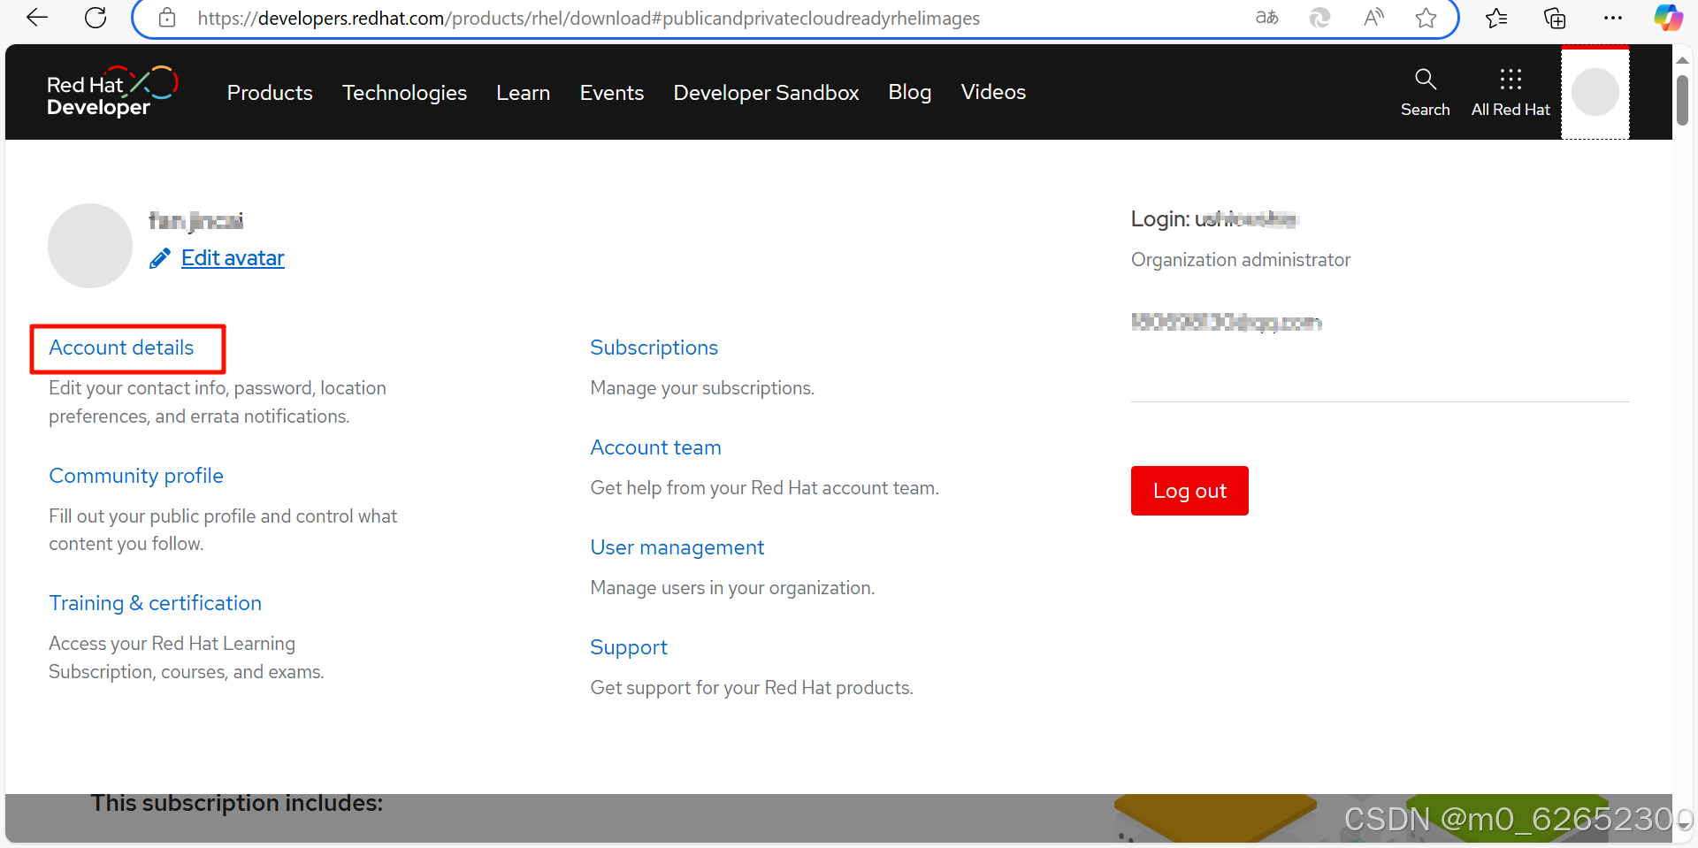1698x848 pixels.
Task: Click 'Get support for your Red Hat products.' text
Action: pos(752,688)
